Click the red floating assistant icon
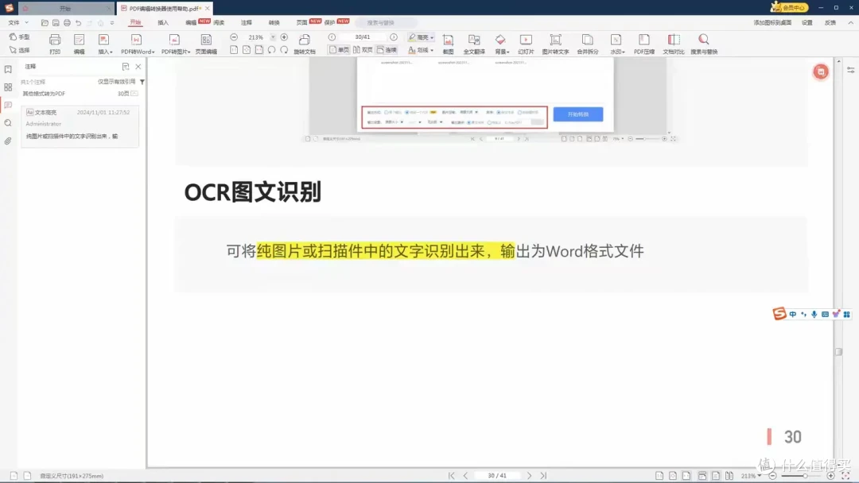This screenshot has width=859, height=483. point(821,71)
